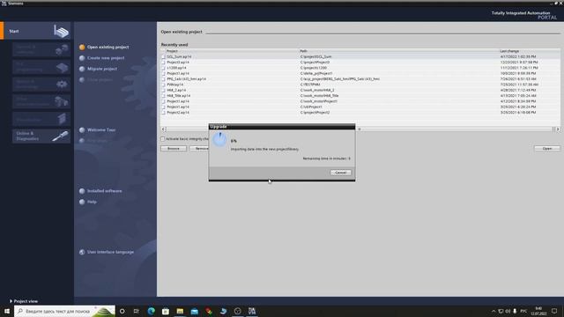Toggle Activate basic integrity check checkbox
This screenshot has width=564, height=317.
click(x=162, y=139)
